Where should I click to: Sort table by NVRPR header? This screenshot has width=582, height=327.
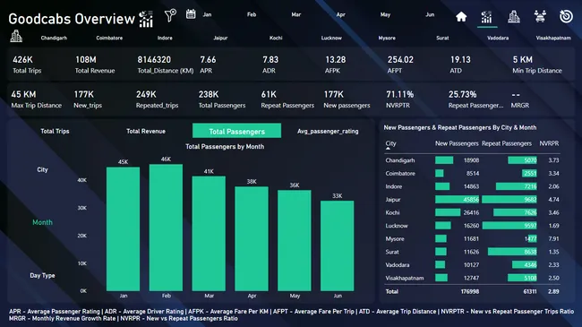tap(549, 143)
